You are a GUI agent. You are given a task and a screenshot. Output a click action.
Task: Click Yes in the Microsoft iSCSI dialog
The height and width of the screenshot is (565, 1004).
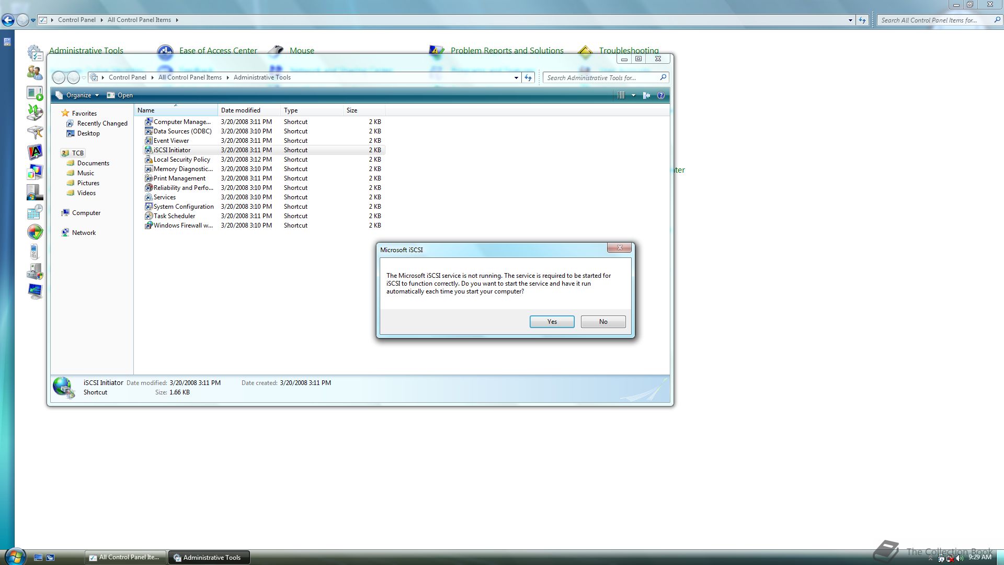point(552,322)
